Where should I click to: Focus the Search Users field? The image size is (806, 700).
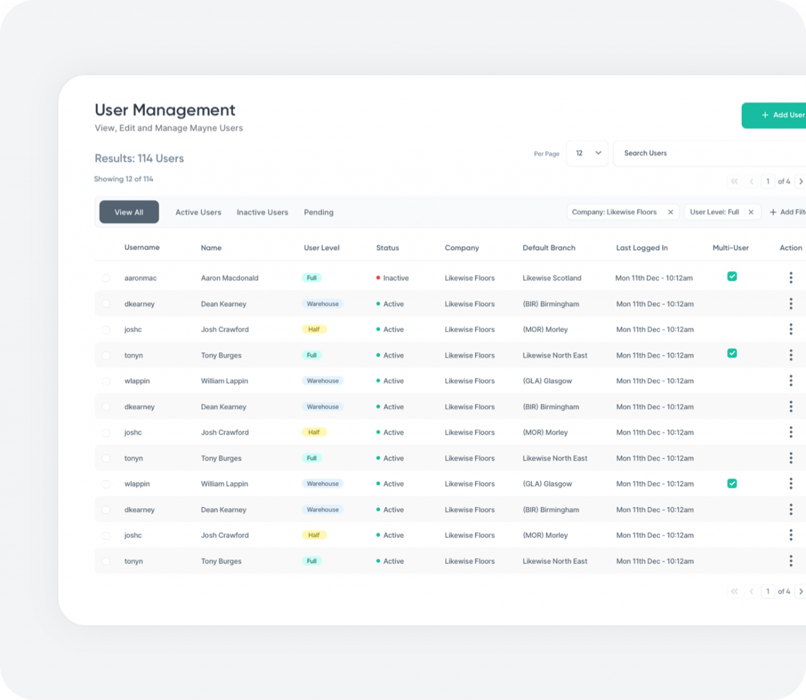[710, 153]
